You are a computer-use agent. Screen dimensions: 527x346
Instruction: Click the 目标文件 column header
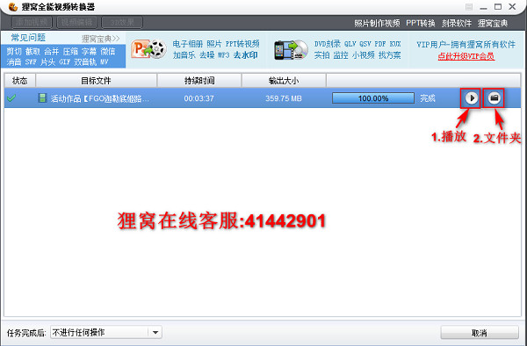click(96, 81)
